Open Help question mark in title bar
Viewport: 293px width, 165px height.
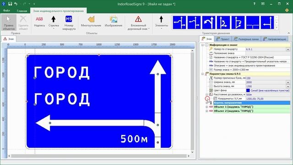click(x=254, y=4)
